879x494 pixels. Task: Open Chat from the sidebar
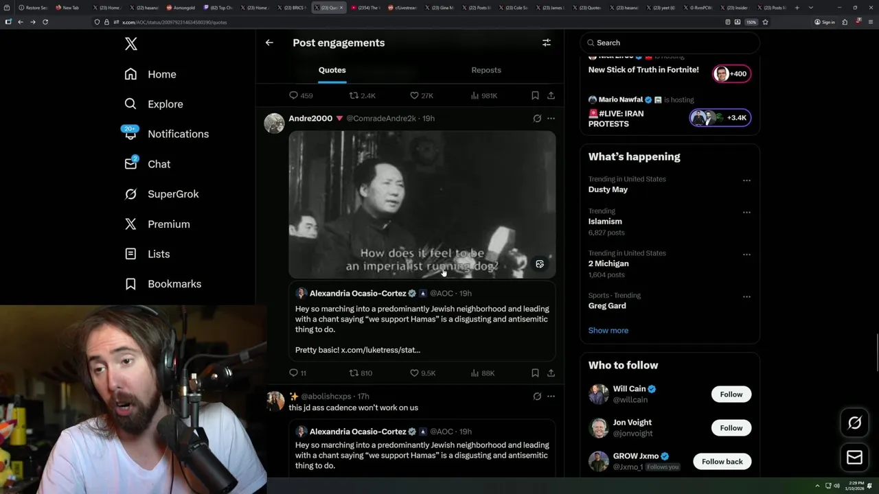148,164
